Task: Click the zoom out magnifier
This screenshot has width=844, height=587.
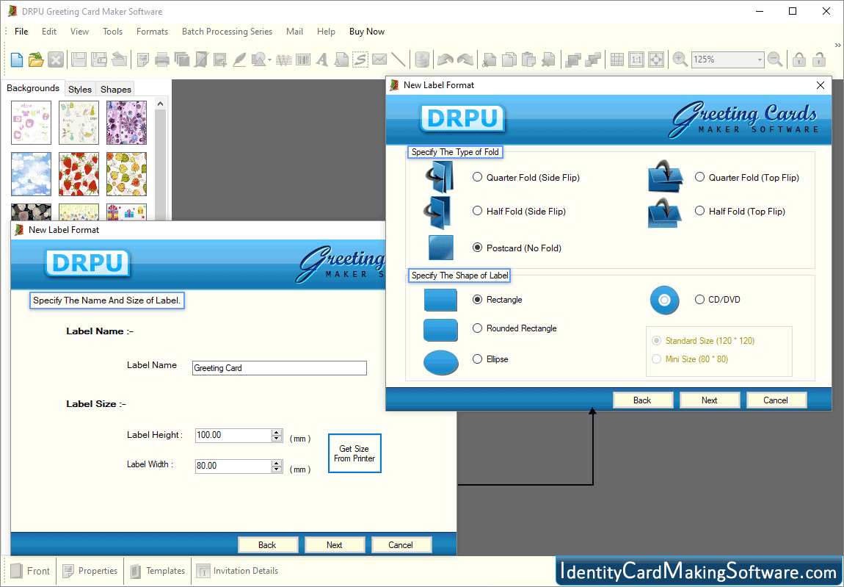Action: coord(775,60)
